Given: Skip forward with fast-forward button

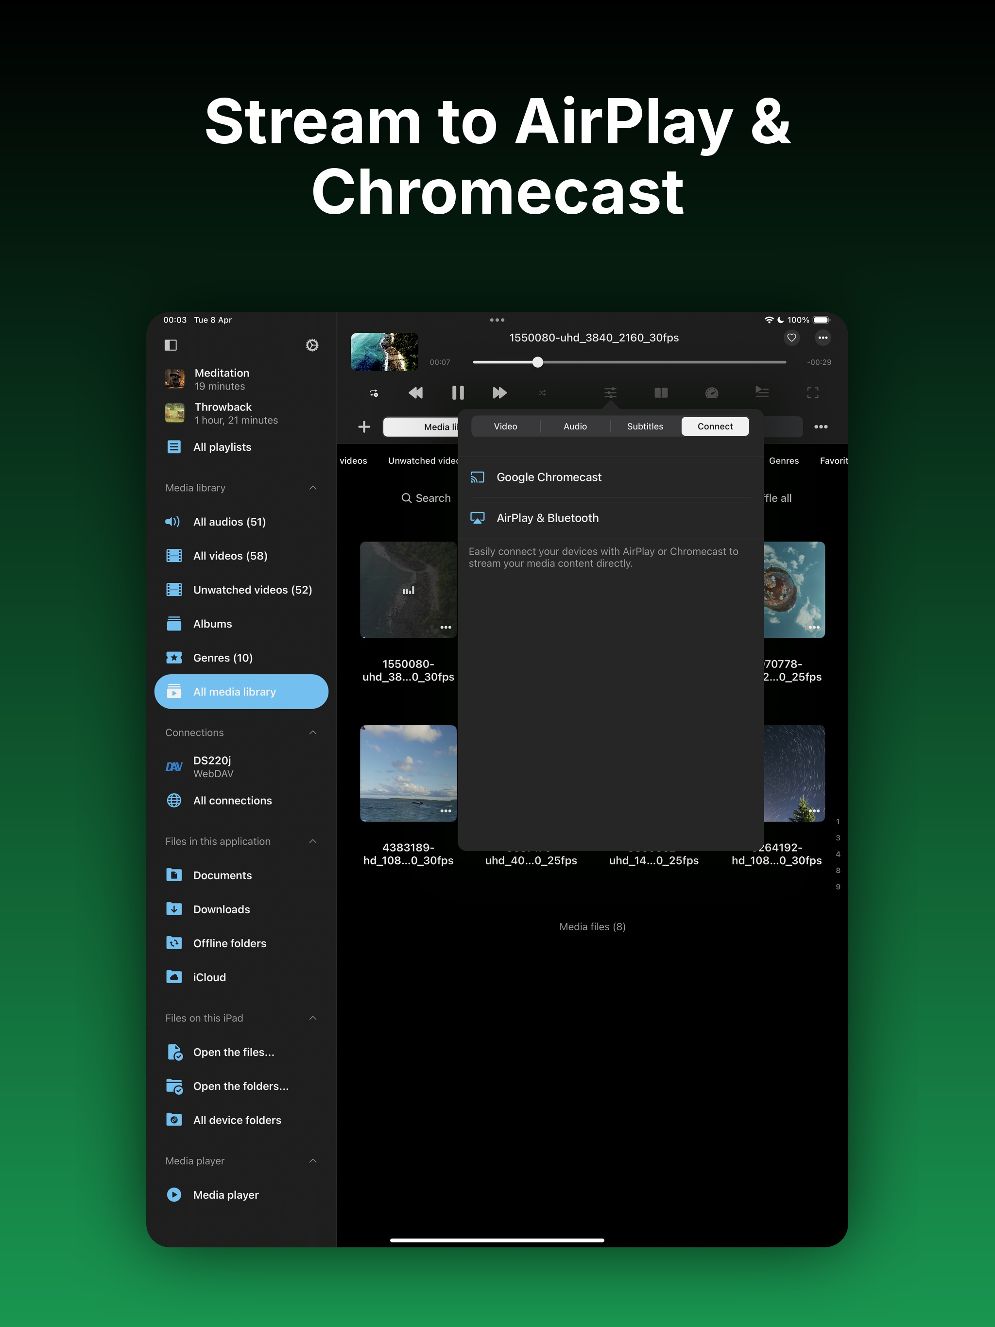Looking at the screenshot, I should tap(498, 393).
